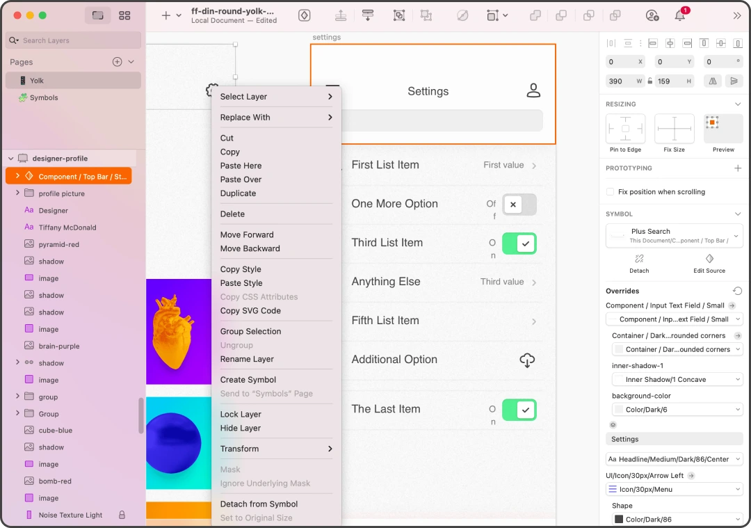The height and width of the screenshot is (528, 751).
Task: Switch to components grid view icon
Action: pyautogui.click(x=124, y=15)
